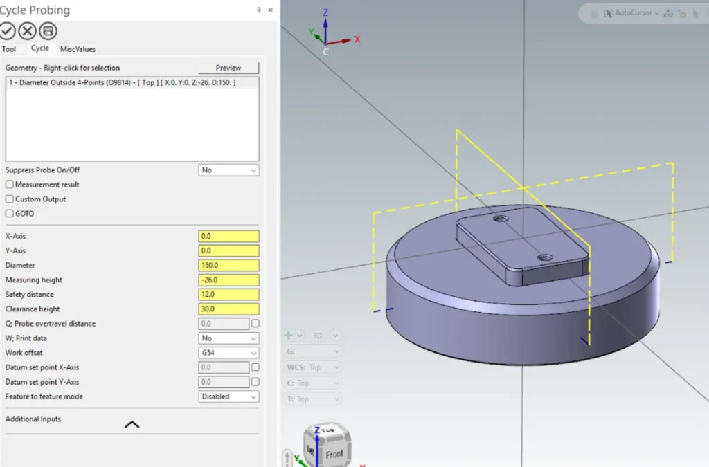Click the Measuring height field
The width and height of the screenshot is (709, 467).
228,280
